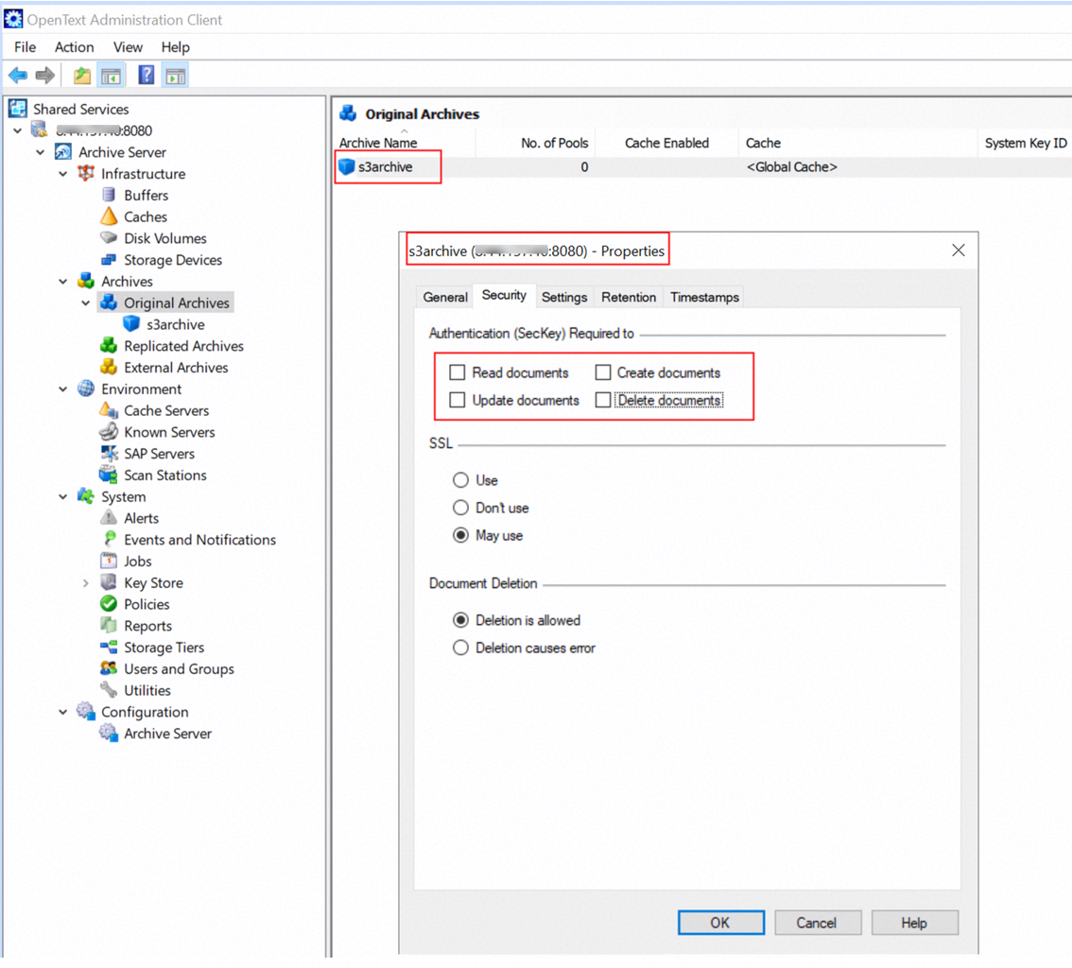This screenshot has width=1072, height=968.
Task: Click the Shared Services root icon
Action: point(18,109)
